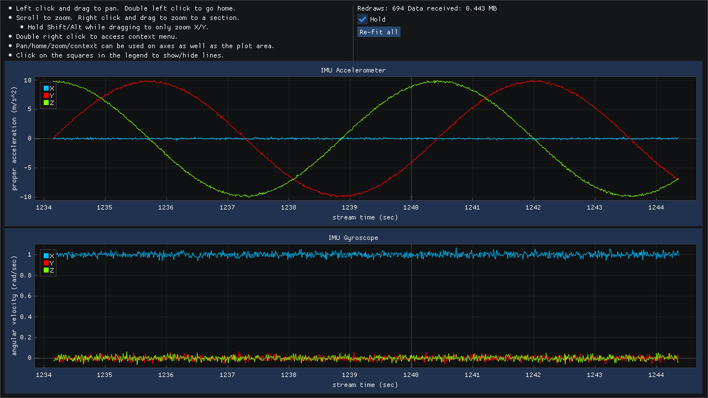Click the 0.6 tick on Gyroscope Y axis

pos(27,296)
